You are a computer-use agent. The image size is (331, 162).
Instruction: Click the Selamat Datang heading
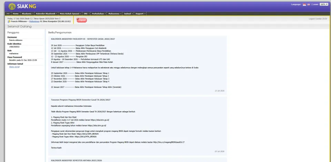click(x=19, y=26)
